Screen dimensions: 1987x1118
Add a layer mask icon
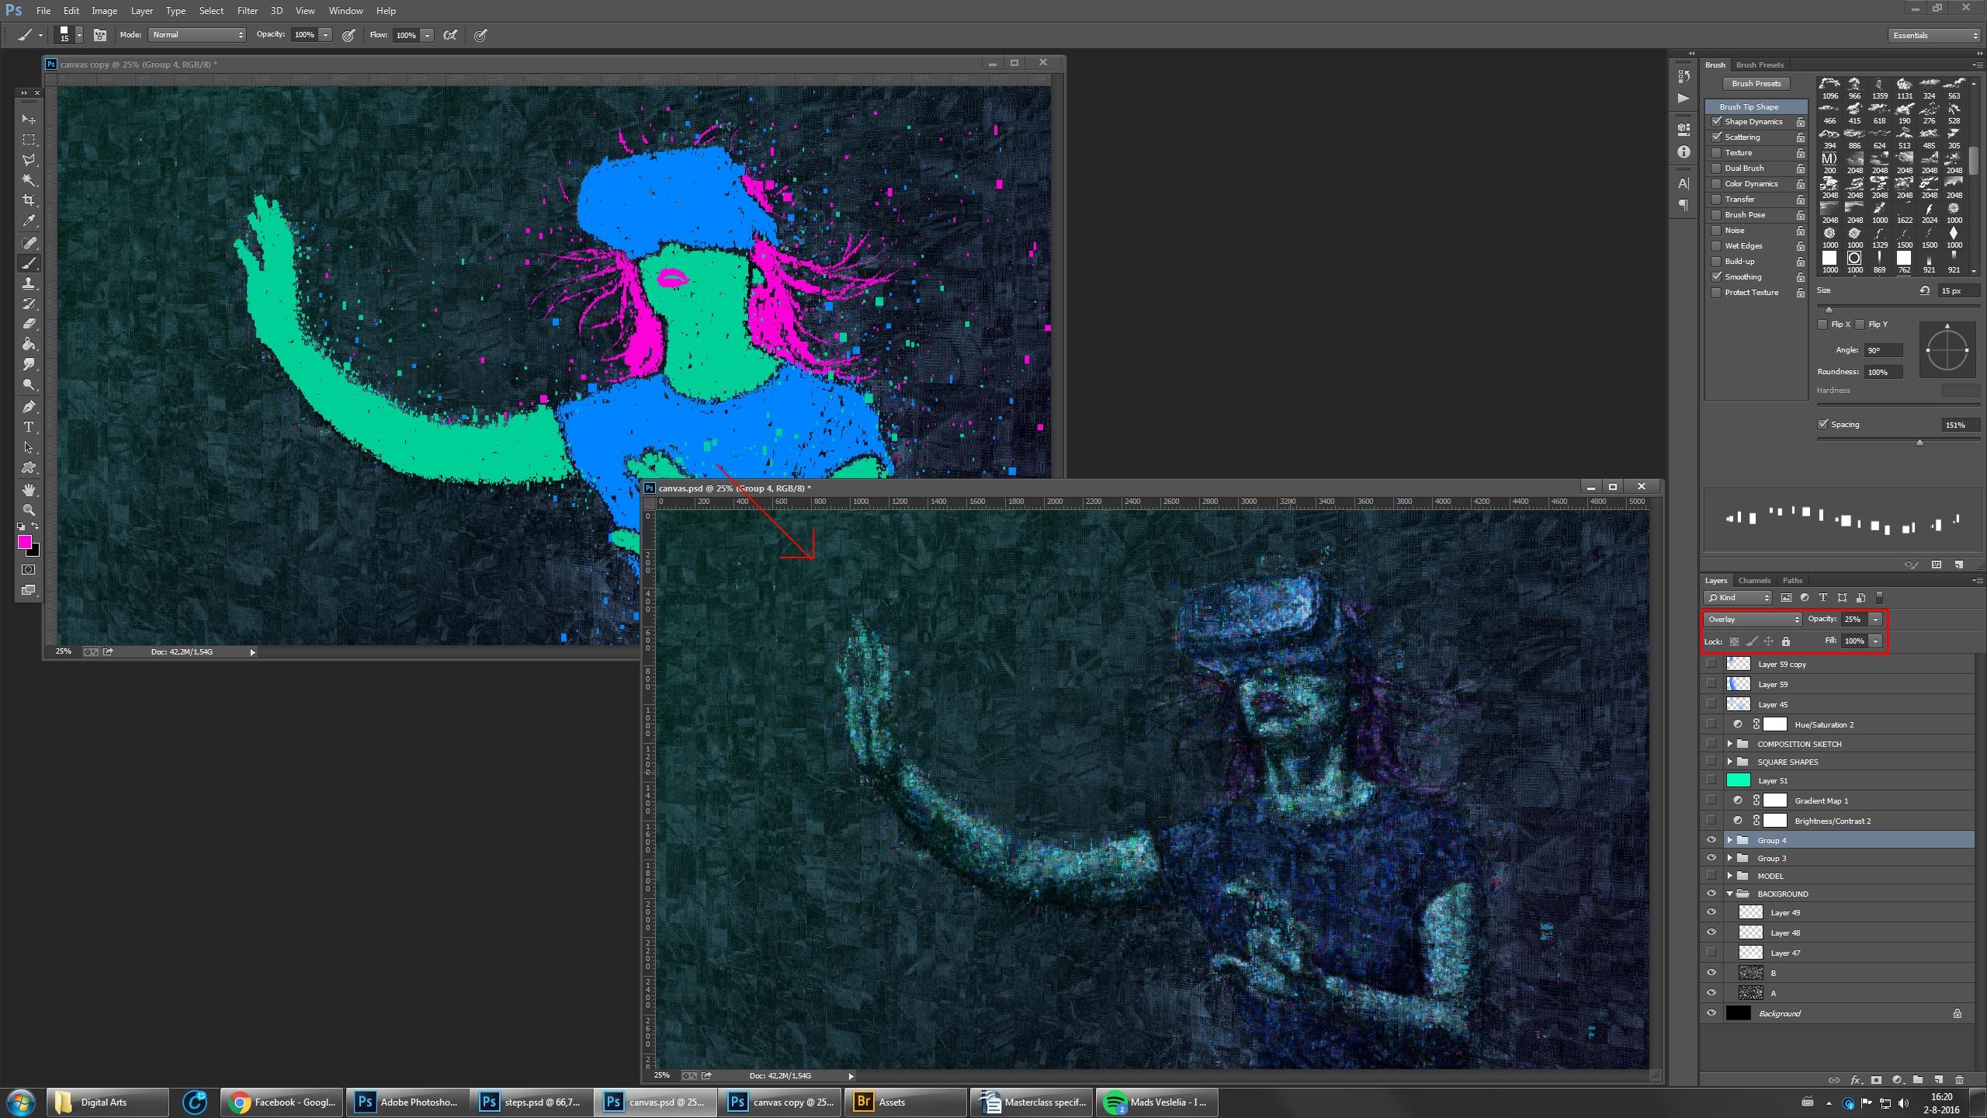[x=1876, y=1080]
